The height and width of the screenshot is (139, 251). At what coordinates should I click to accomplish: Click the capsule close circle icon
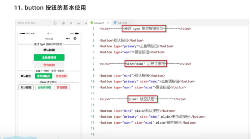pos(75,39)
